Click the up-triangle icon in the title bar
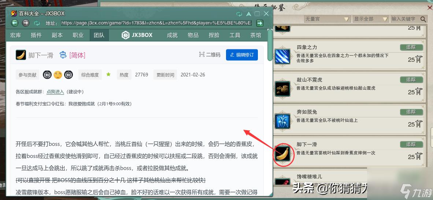Screen dimensions: 433x200 point(248,14)
